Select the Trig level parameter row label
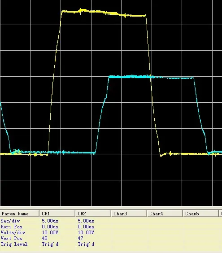This screenshot has width=222, height=253. coord(14,244)
